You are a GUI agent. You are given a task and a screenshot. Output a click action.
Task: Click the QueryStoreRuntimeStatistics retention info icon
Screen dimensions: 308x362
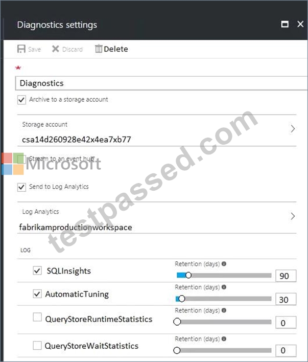[x=224, y=310]
